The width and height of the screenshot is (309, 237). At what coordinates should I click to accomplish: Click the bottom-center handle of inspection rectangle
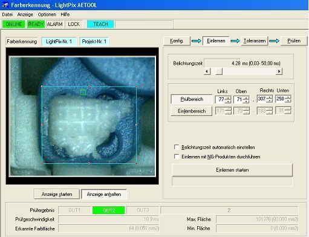pyautogui.click(x=89, y=163)
